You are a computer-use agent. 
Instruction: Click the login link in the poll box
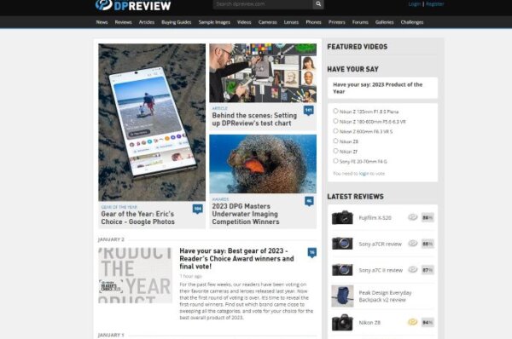pyautogui.click(x=364, y=174)
